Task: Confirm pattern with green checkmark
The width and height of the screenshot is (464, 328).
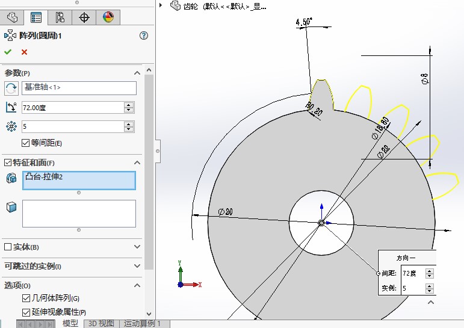Action: pos(8,52)
